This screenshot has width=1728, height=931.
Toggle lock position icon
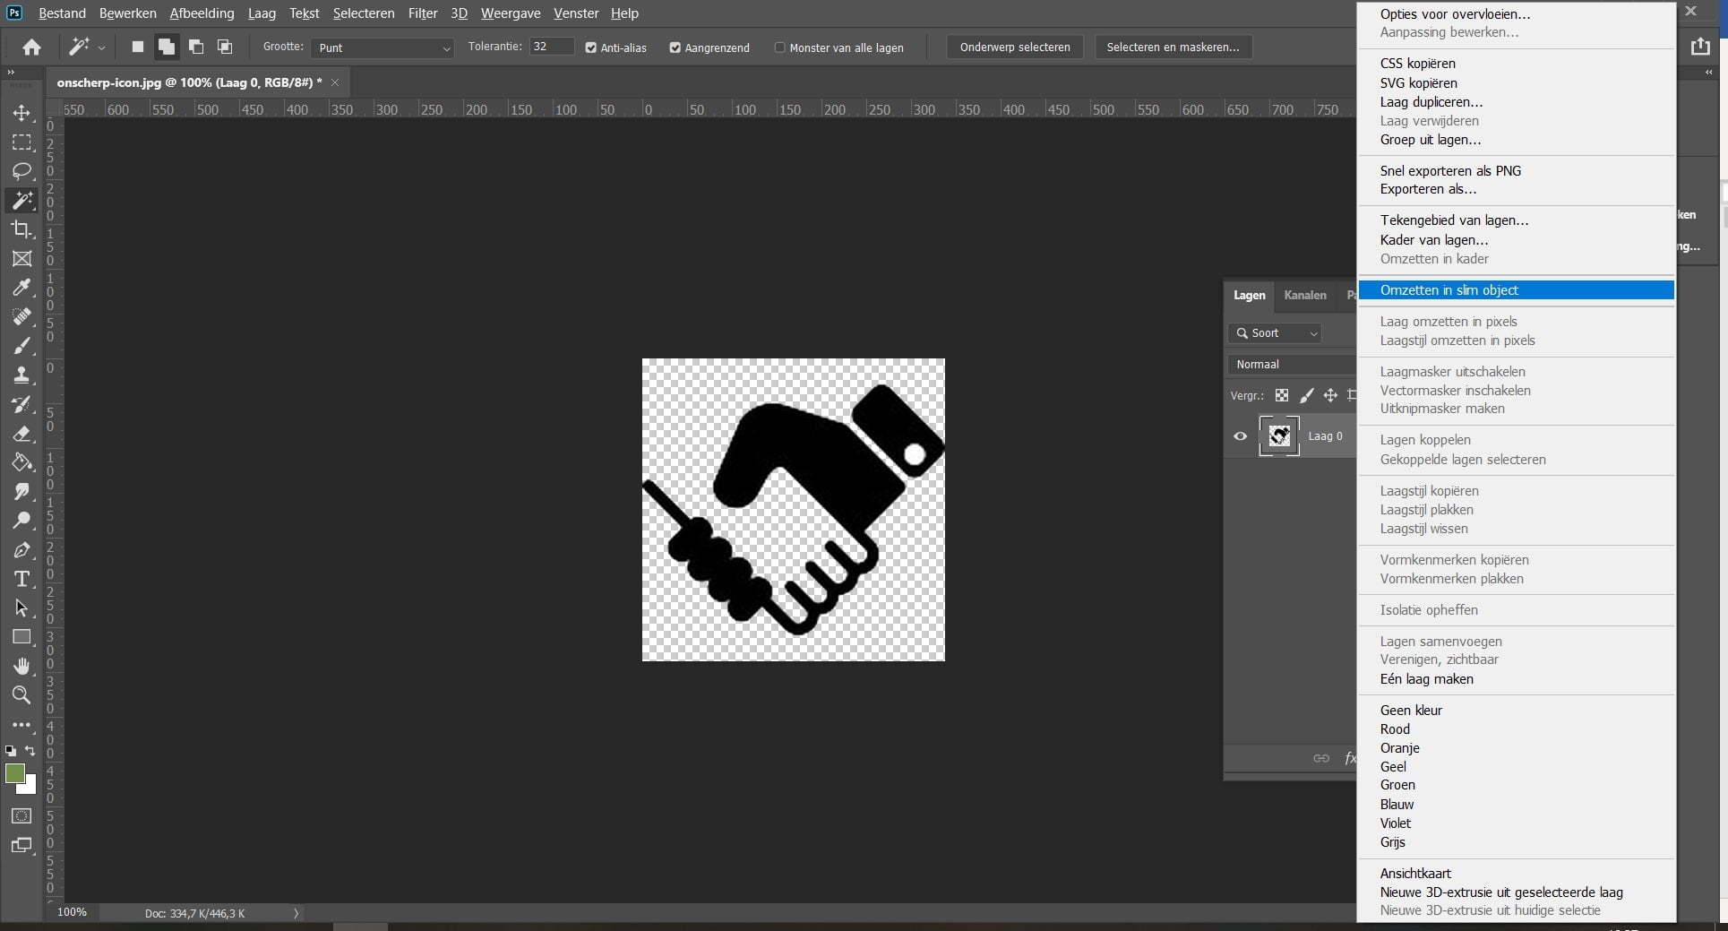coord(1330,395)
